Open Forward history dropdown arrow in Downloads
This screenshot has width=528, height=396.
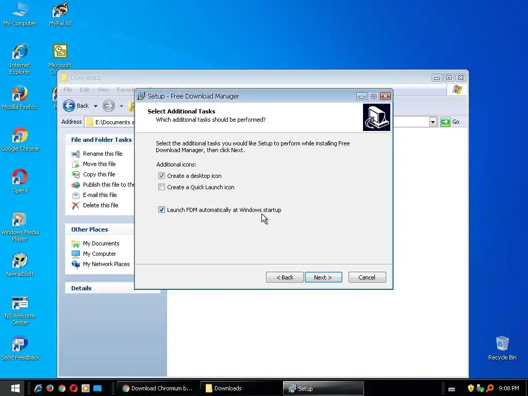121,106
